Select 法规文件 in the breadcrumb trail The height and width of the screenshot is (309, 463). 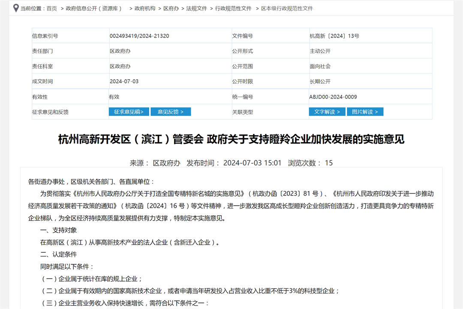pos(196,9)
